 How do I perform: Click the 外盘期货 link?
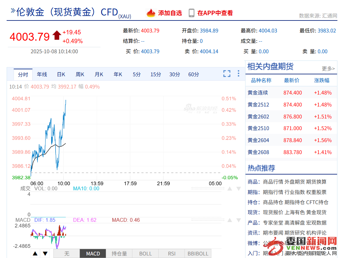coord(294,182)
